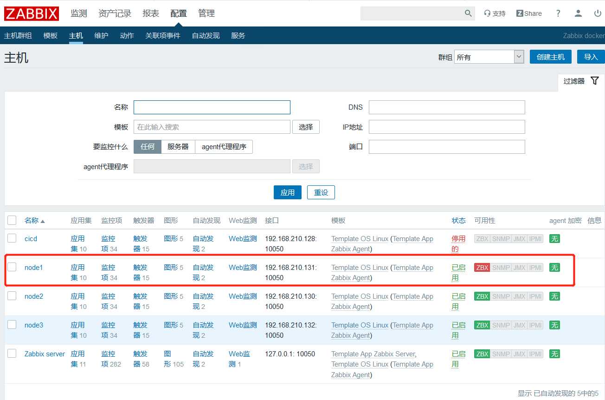
Task: Switch to the 主机群组 submenu
Action: point(18,36)
